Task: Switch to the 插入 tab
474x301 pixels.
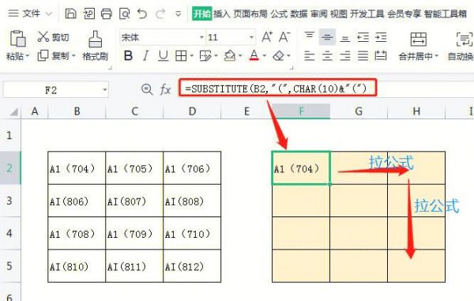Action: click(x=221, y=13)
